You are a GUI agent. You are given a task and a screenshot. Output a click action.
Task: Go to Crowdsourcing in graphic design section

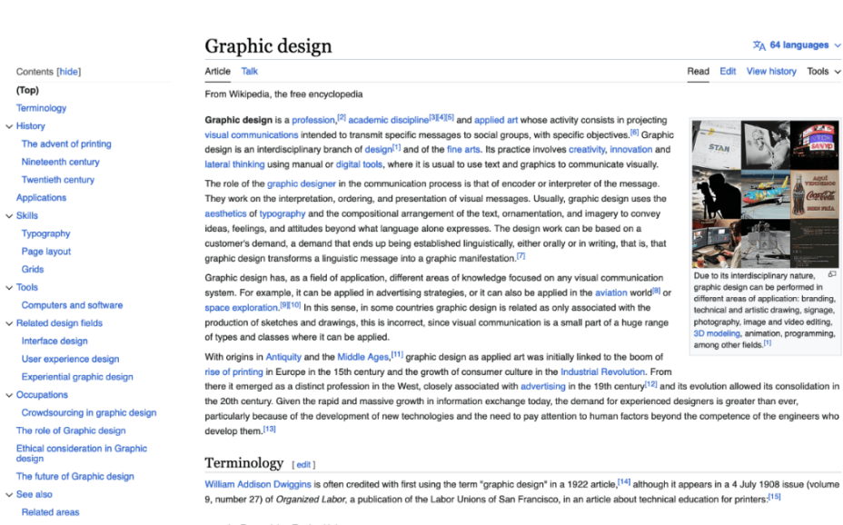coord(89,412)
